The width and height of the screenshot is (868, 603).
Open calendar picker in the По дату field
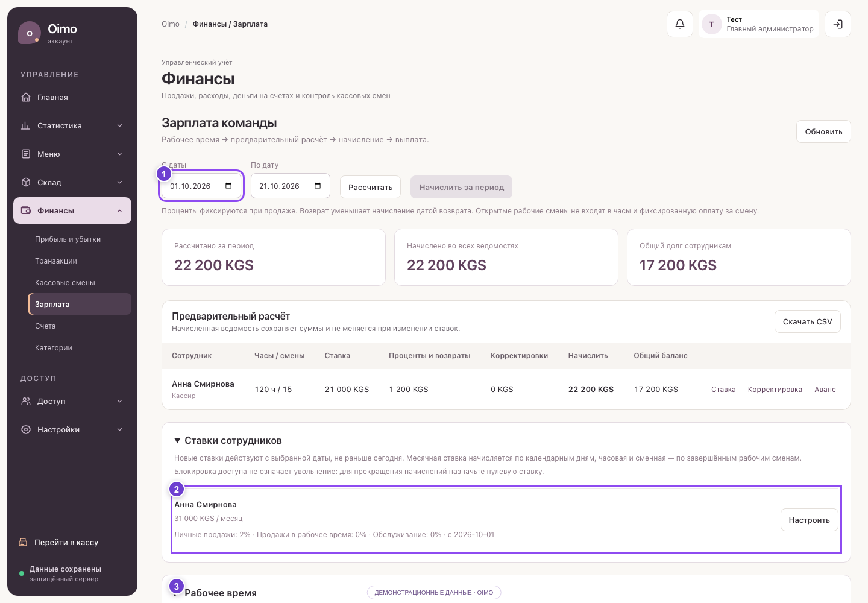click(318, 186)
